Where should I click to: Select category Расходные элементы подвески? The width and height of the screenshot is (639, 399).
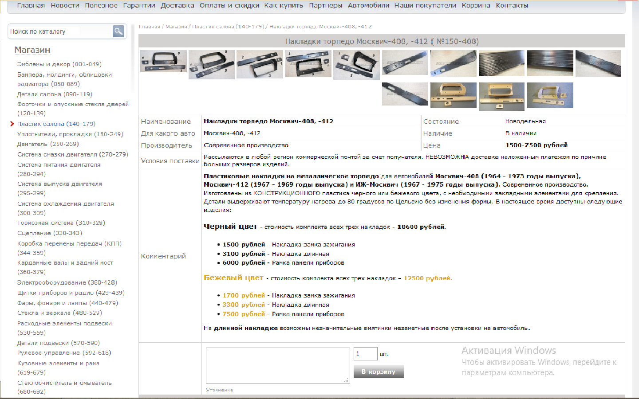(64, 328)
